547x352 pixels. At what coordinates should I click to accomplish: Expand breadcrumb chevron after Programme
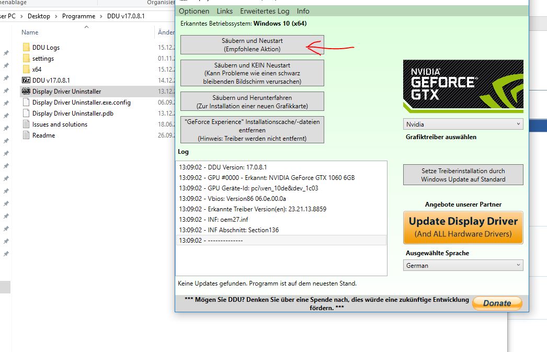pyautogui.click(x=101, y=16)
